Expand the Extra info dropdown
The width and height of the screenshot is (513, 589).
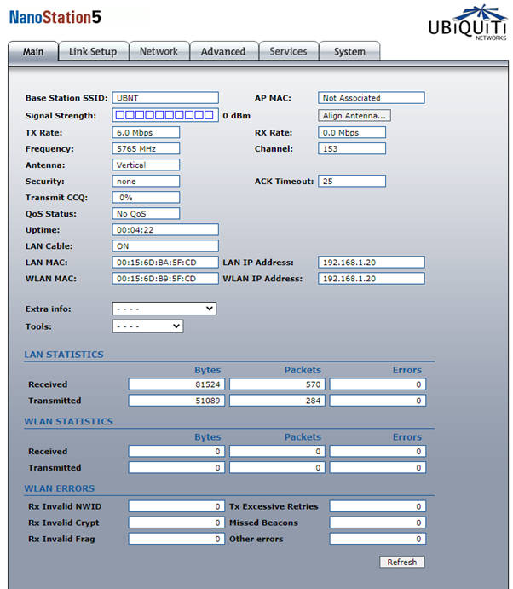(x=164, y=309)
